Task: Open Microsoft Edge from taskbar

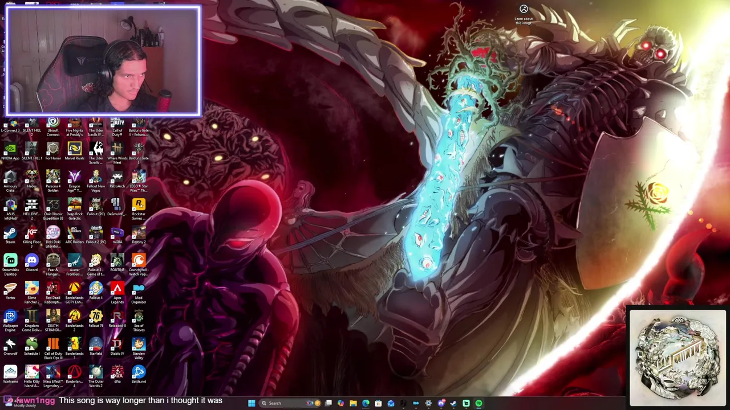Action: 366,403
